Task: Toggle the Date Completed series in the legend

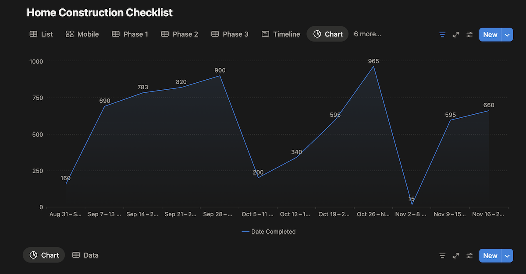Action: (x=269, y=232)
